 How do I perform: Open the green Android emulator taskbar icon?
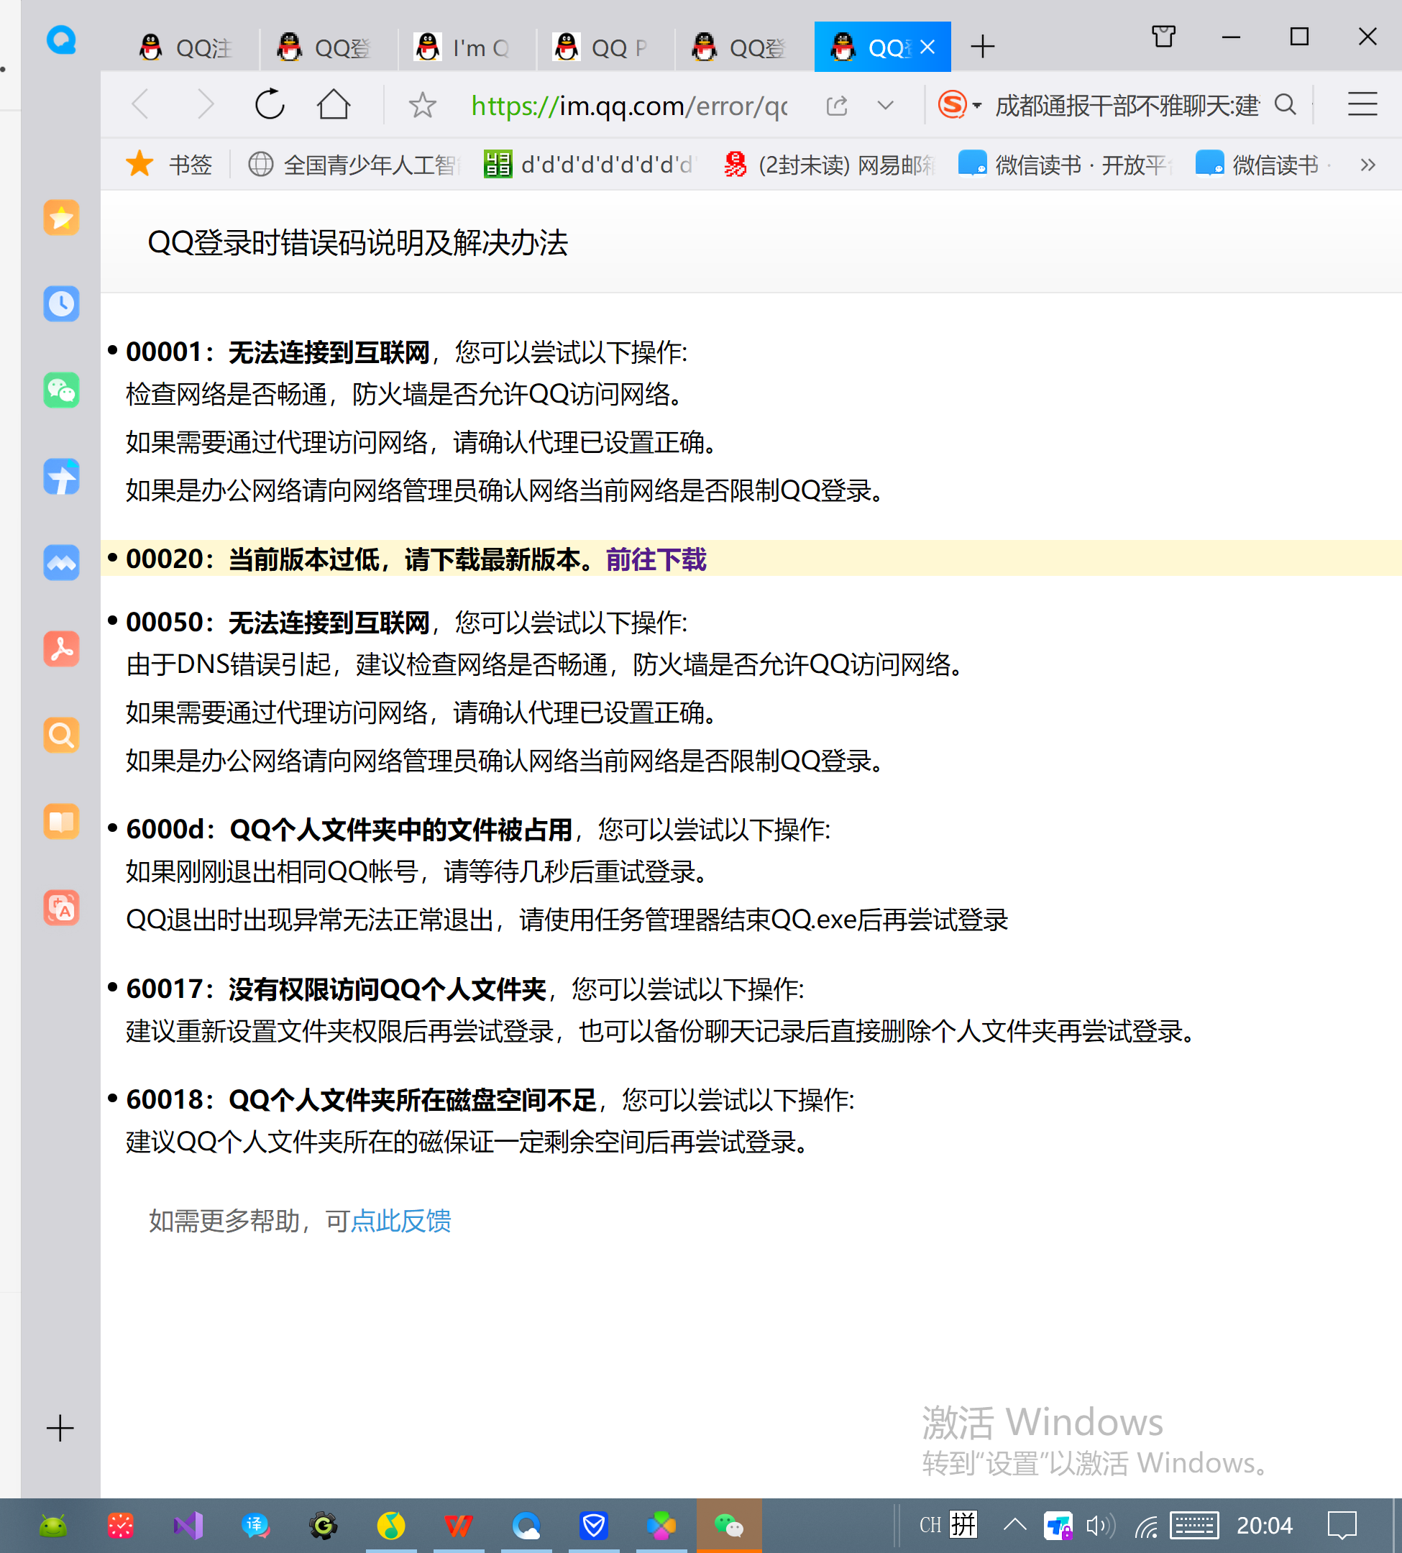tap(53, 1525)
